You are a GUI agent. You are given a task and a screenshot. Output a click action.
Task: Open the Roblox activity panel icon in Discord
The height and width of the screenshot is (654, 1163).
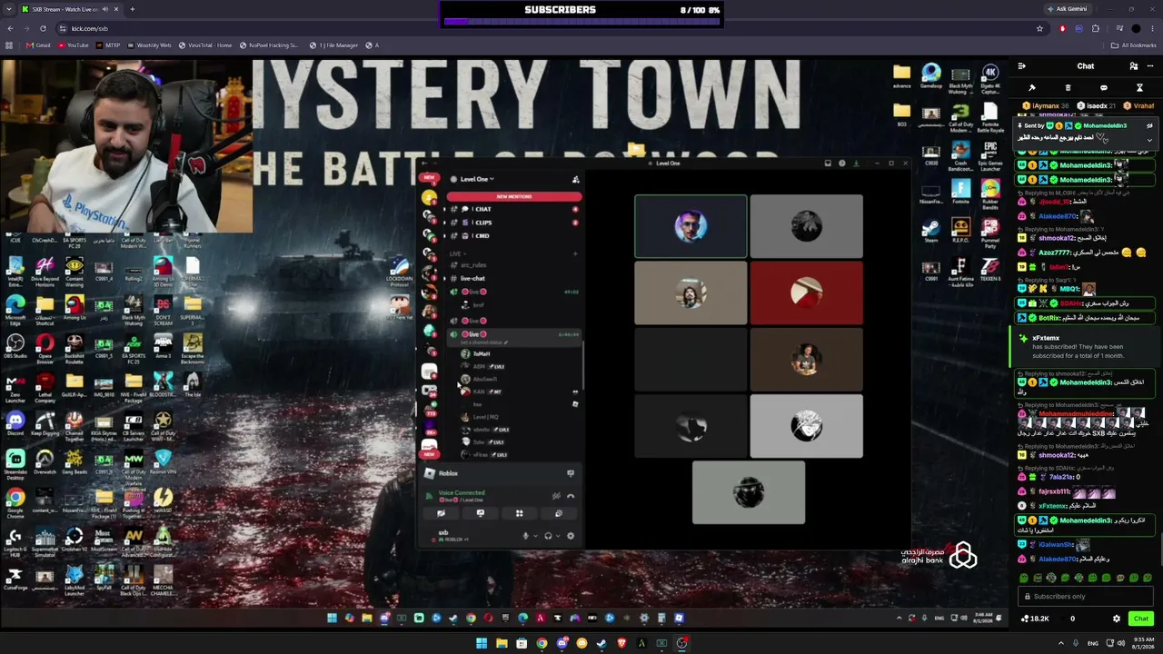click(x=571, y=473)
